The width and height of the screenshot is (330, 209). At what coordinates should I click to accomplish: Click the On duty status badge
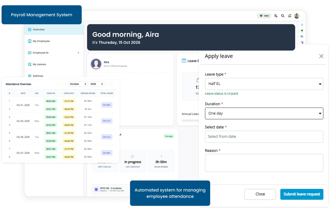point(169,136)
